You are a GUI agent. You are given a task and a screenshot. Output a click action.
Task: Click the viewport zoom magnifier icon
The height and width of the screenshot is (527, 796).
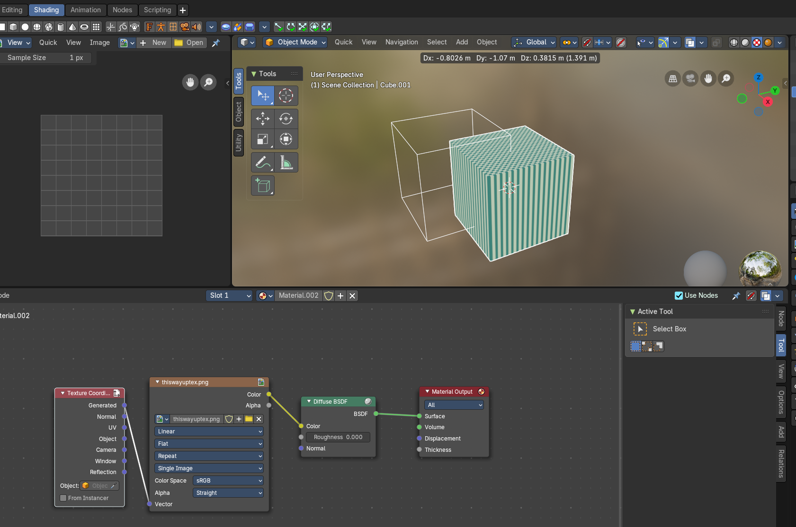pos(726,78)
